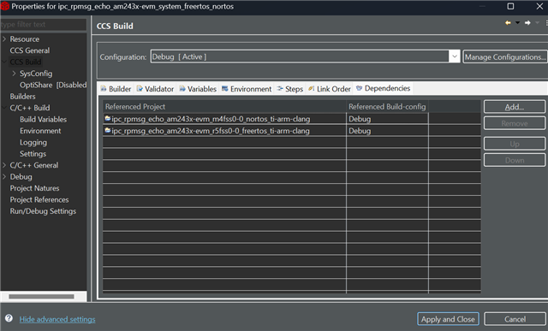Screen dimensions: 548x331
Task: Click the help question mark icon
Action: click(x=9, y=318)
